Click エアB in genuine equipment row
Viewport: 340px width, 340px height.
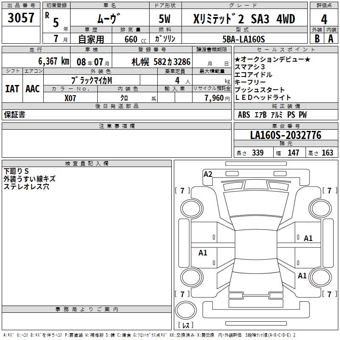coord(261,115)
